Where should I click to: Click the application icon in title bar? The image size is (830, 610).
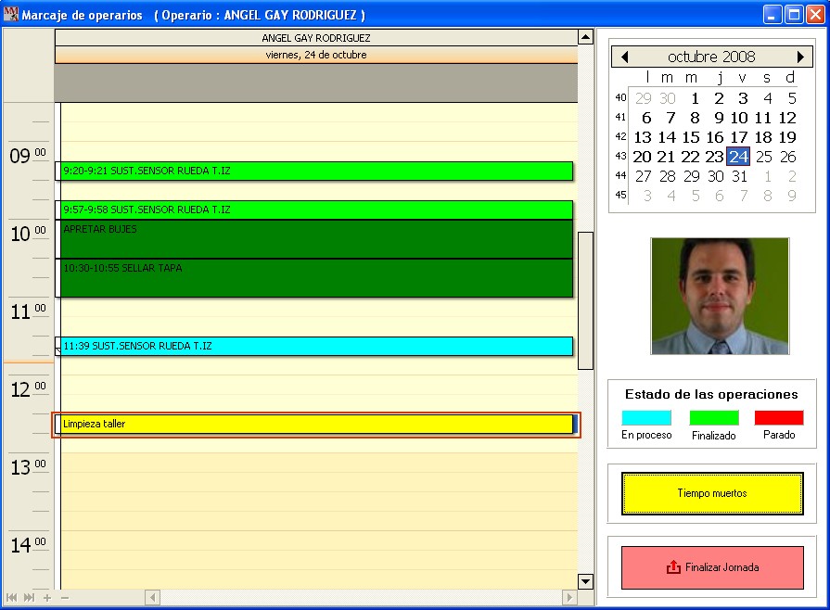coord(10,14)
